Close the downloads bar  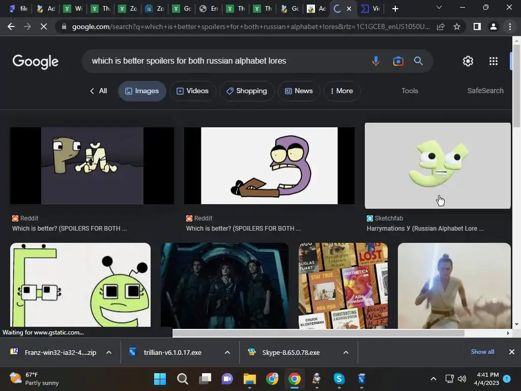[512, 352]
